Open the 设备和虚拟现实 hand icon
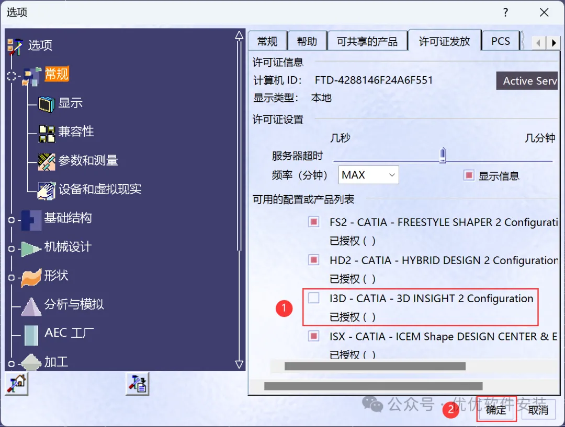 tap(47, 191)
